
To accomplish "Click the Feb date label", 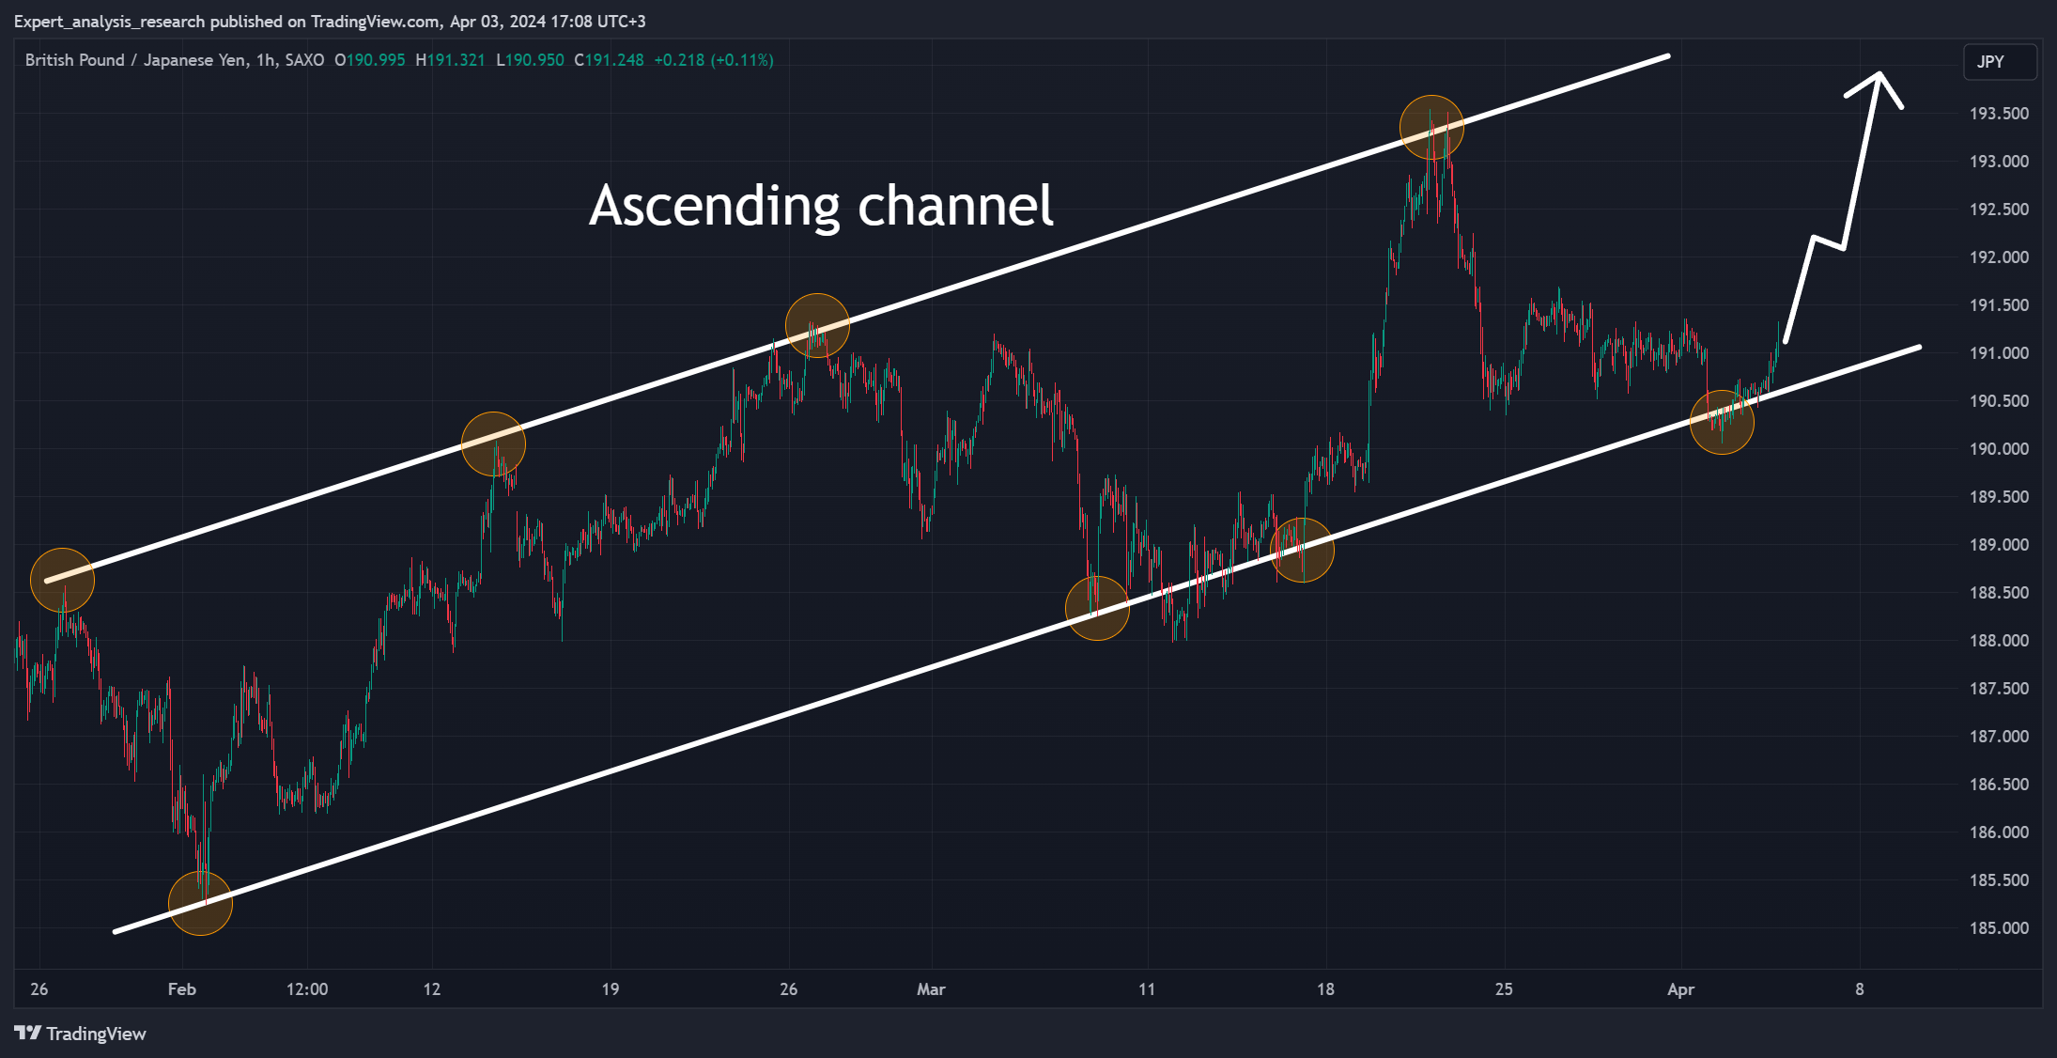I will (181, 989).
